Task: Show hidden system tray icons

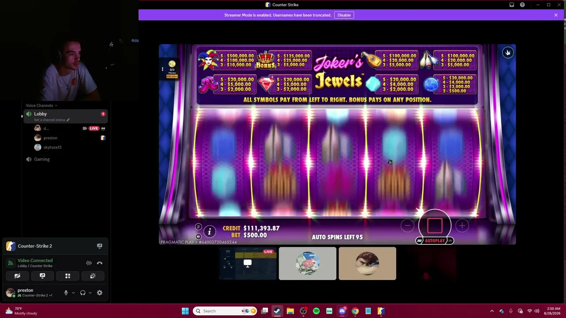Action: 492,311
